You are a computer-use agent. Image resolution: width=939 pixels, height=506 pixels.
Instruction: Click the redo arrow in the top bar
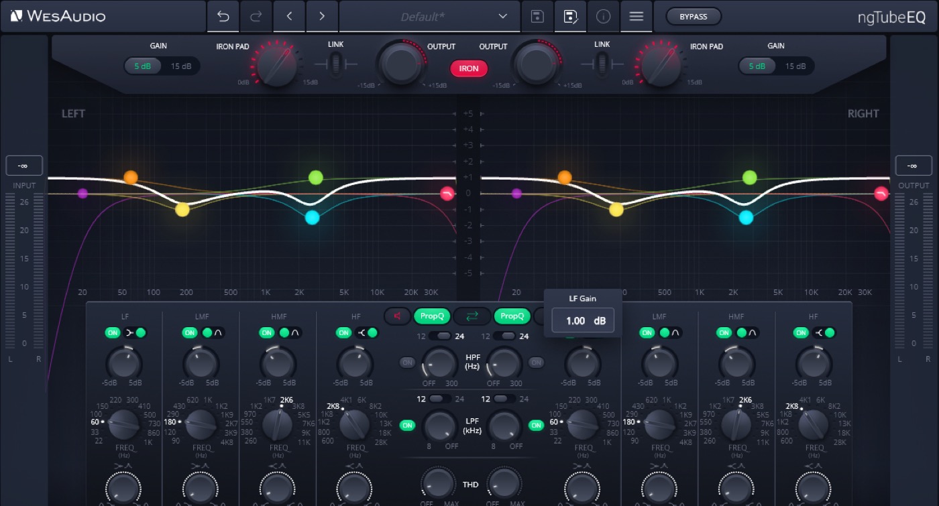coord(256,17)
